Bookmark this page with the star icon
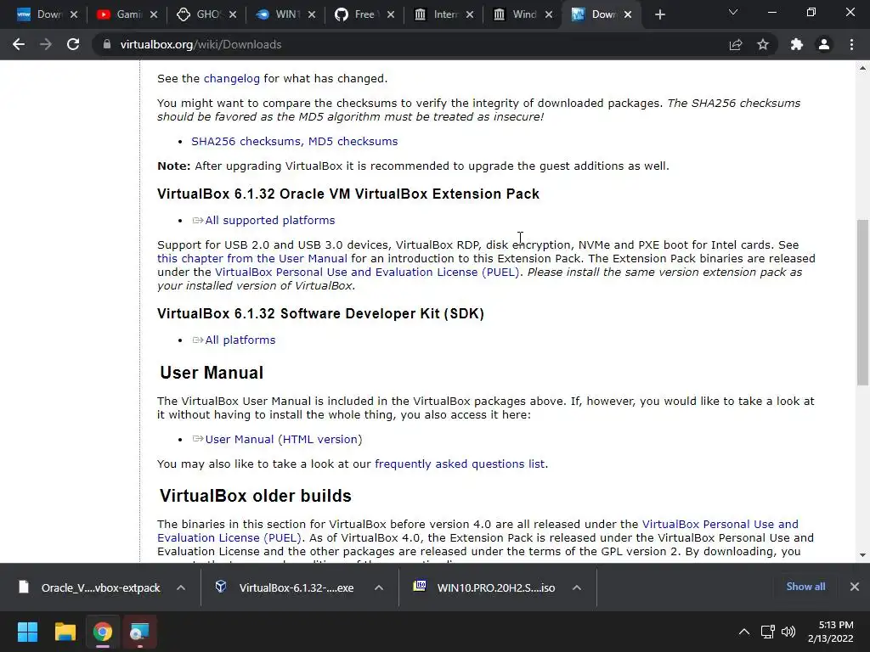 click(x=763, y=44)
